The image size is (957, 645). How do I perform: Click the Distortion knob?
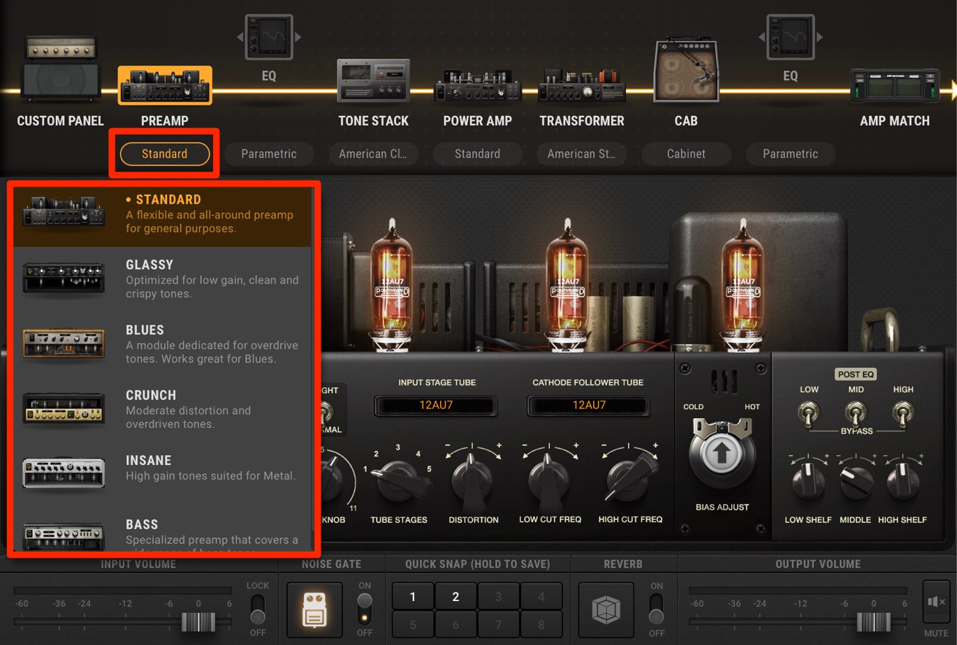click(473, 480)
